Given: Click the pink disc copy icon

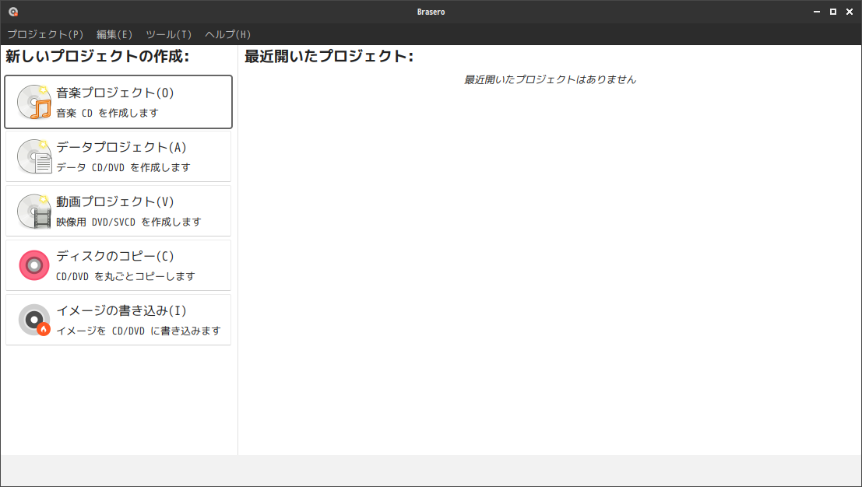Looking at the screenshot, I should [x=34, y=265].
